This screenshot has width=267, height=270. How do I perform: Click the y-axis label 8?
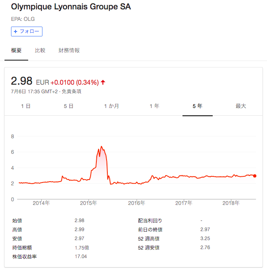point(13,137)
